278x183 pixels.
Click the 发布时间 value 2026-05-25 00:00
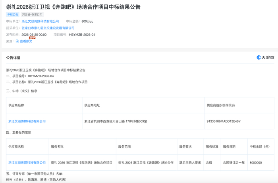[x=34, y=35]
